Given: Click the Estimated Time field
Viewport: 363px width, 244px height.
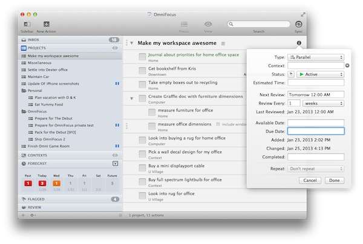Looking at the screenshot, I should [316, 83].
